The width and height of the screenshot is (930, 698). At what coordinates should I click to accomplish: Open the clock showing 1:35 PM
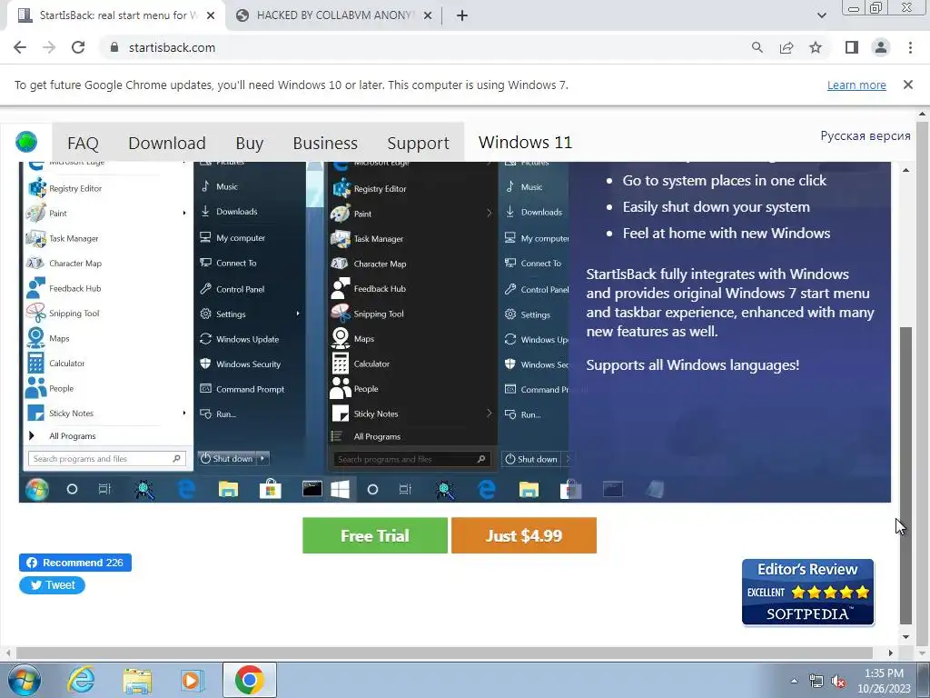(x=884, y=681)
